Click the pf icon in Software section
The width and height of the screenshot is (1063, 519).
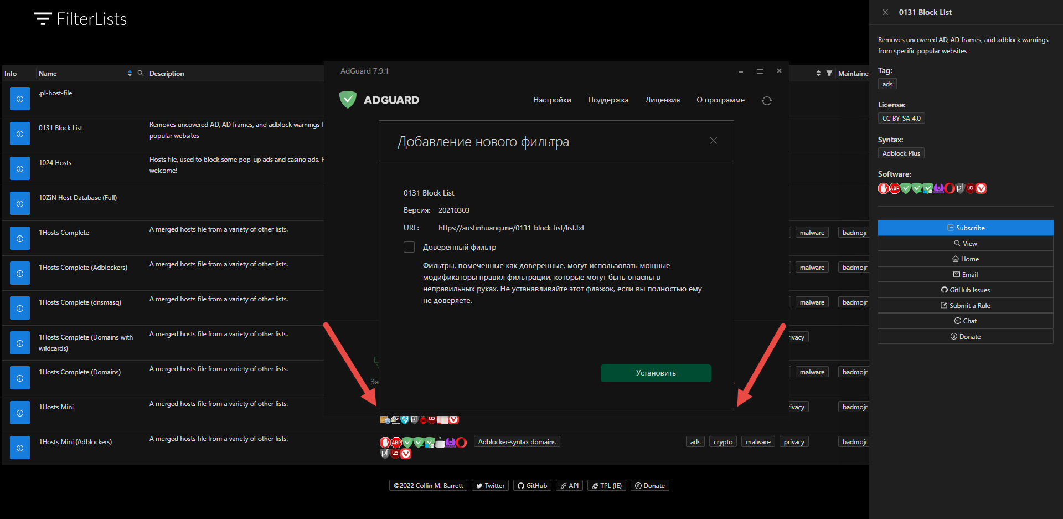960,188
